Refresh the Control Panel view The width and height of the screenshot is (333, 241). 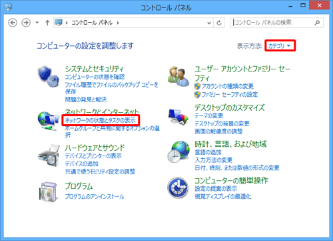pos(219,23)
